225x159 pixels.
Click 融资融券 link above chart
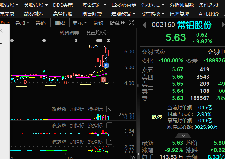tap(69, 33)
